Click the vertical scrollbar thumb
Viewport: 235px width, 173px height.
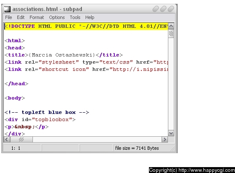(171, 34)
